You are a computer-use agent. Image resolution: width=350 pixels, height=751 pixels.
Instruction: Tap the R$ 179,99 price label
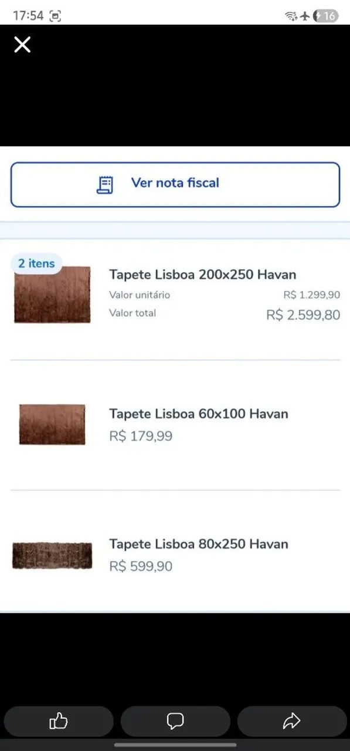[x=140, y=436]
